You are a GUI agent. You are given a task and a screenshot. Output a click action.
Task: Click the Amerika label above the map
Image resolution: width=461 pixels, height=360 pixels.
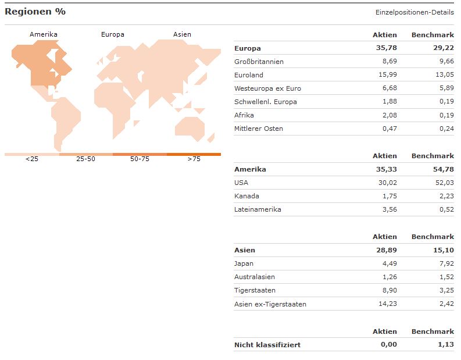pos(44,34)
